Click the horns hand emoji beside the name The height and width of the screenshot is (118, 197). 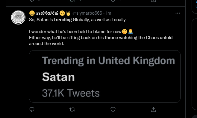click(x=68, y=13)
